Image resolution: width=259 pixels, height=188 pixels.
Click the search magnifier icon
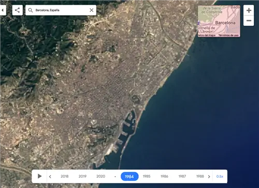pyautogui.click(x=31, y=10)
